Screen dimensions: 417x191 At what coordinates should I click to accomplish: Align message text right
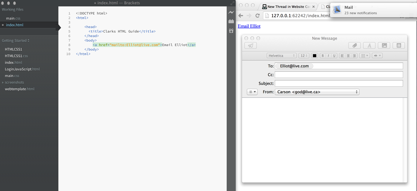tap(354, 56)
